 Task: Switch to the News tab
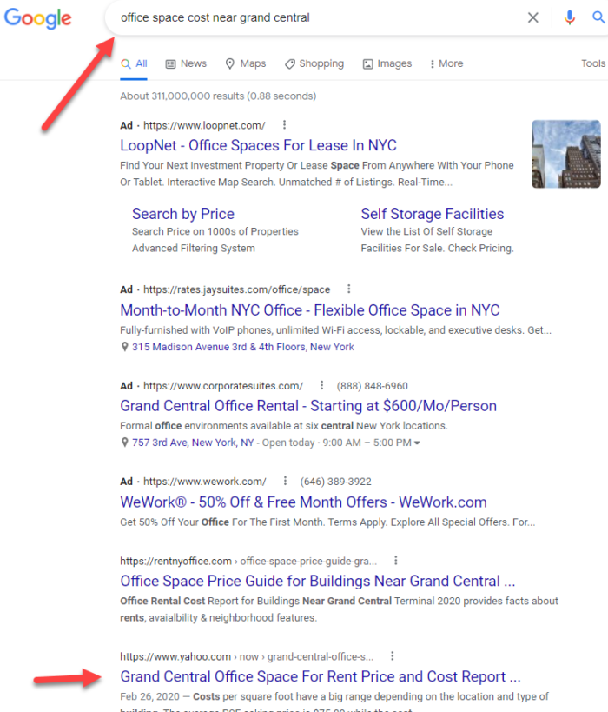click(x=186, y=63)
